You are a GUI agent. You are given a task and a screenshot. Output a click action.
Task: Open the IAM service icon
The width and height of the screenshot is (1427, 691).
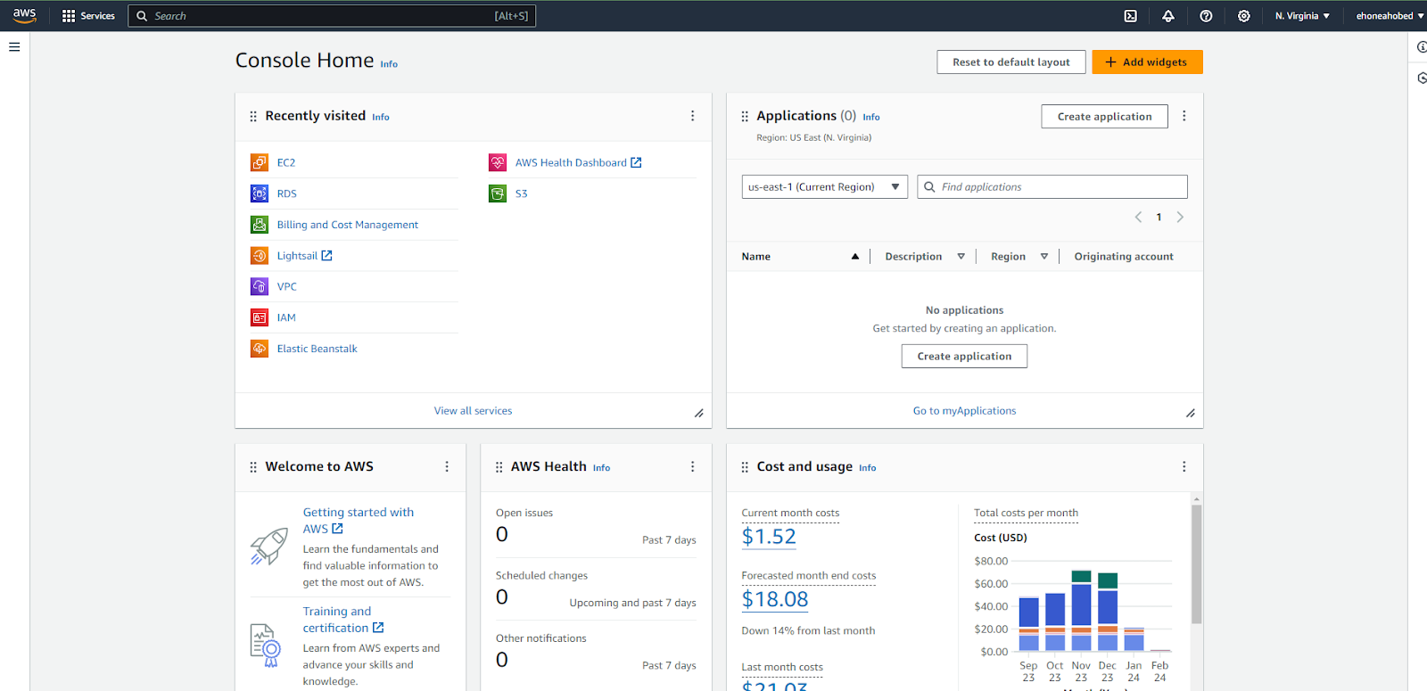pyautogui.click(x=260, y=317)
